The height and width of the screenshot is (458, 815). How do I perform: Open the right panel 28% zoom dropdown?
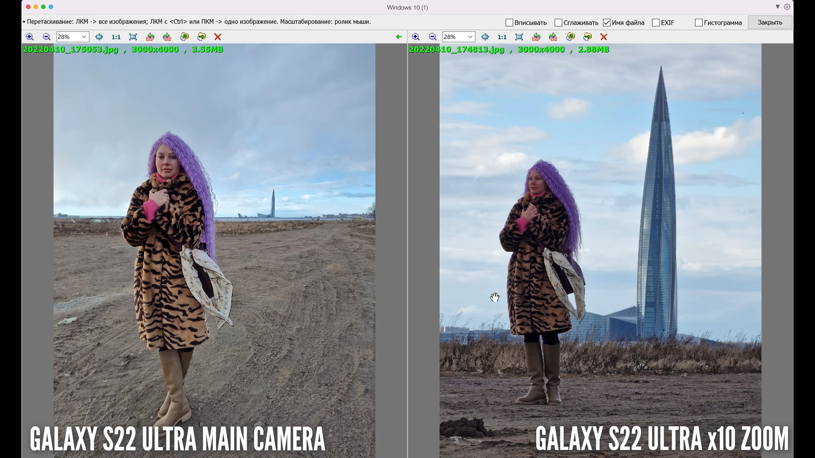[x=470, y=37]
